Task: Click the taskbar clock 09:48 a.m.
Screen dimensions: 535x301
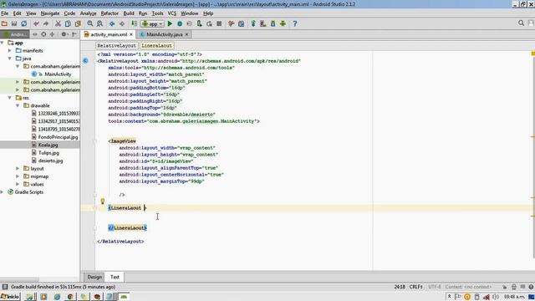Action: 514,297
